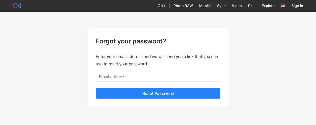The height and width of the screenshot is (125, 316).
Task: Click the pipe separator after ON1
Action: click(x=170, y=6)
